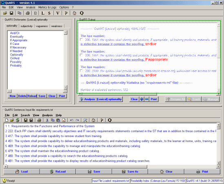The width and height of the screenshot is (224, 184).
Task: Open the Metrics & Logs menu
Action: [47, 7]
